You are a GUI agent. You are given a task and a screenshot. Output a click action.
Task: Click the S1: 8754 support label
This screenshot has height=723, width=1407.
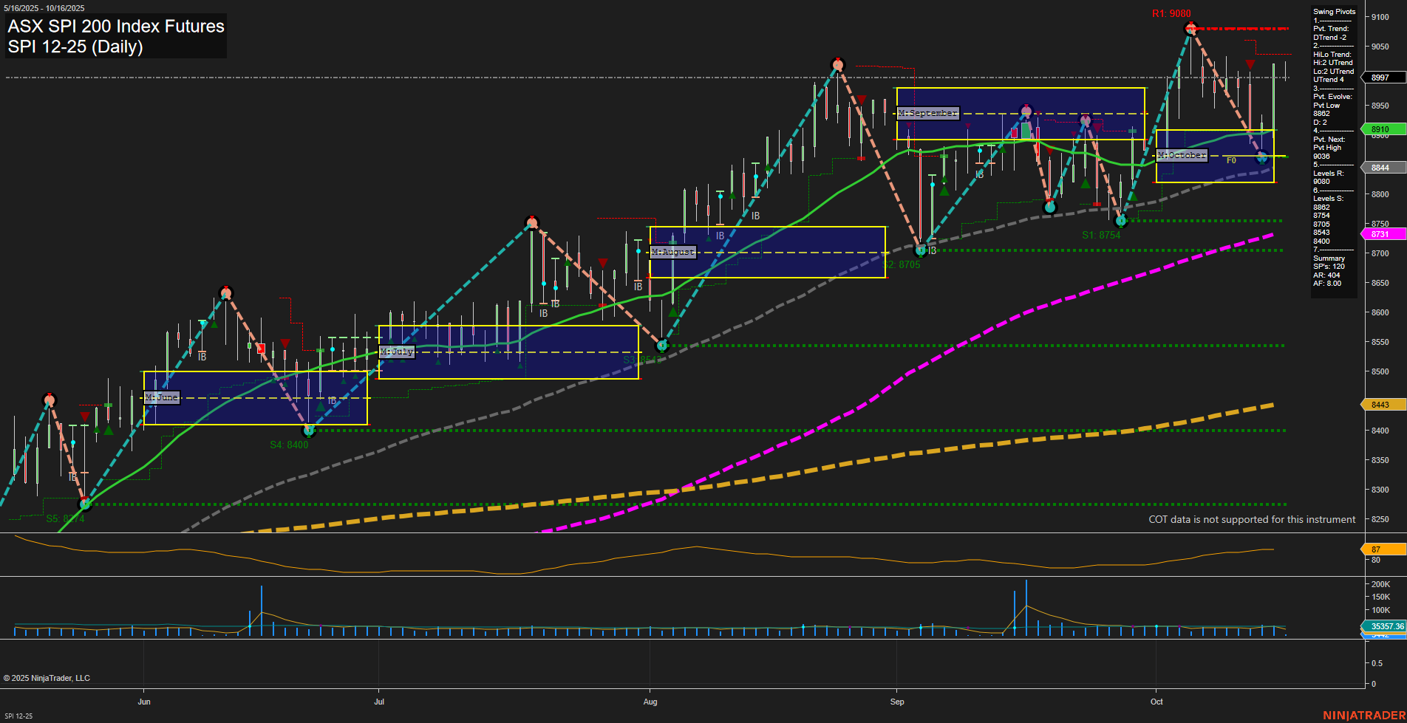coord(1101,234)
